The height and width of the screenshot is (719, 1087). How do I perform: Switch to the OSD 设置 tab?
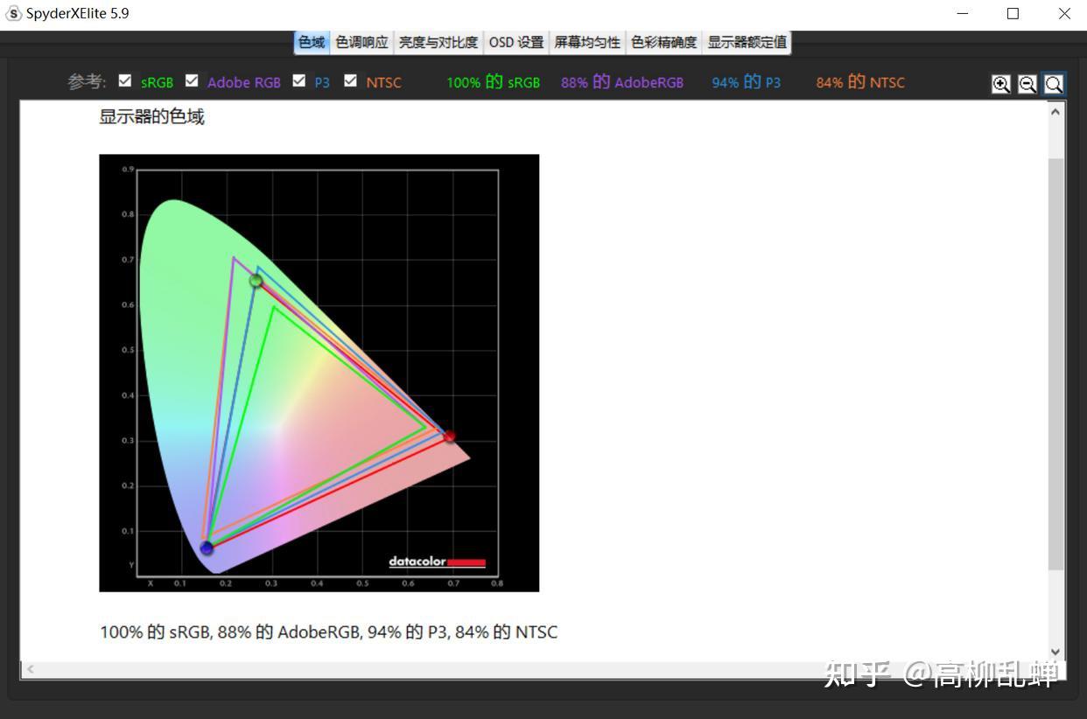516,42
